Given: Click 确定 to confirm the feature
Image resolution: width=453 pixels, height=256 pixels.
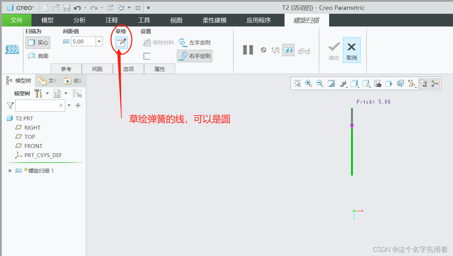Looking at the screenshot, I should click(334, 51).
